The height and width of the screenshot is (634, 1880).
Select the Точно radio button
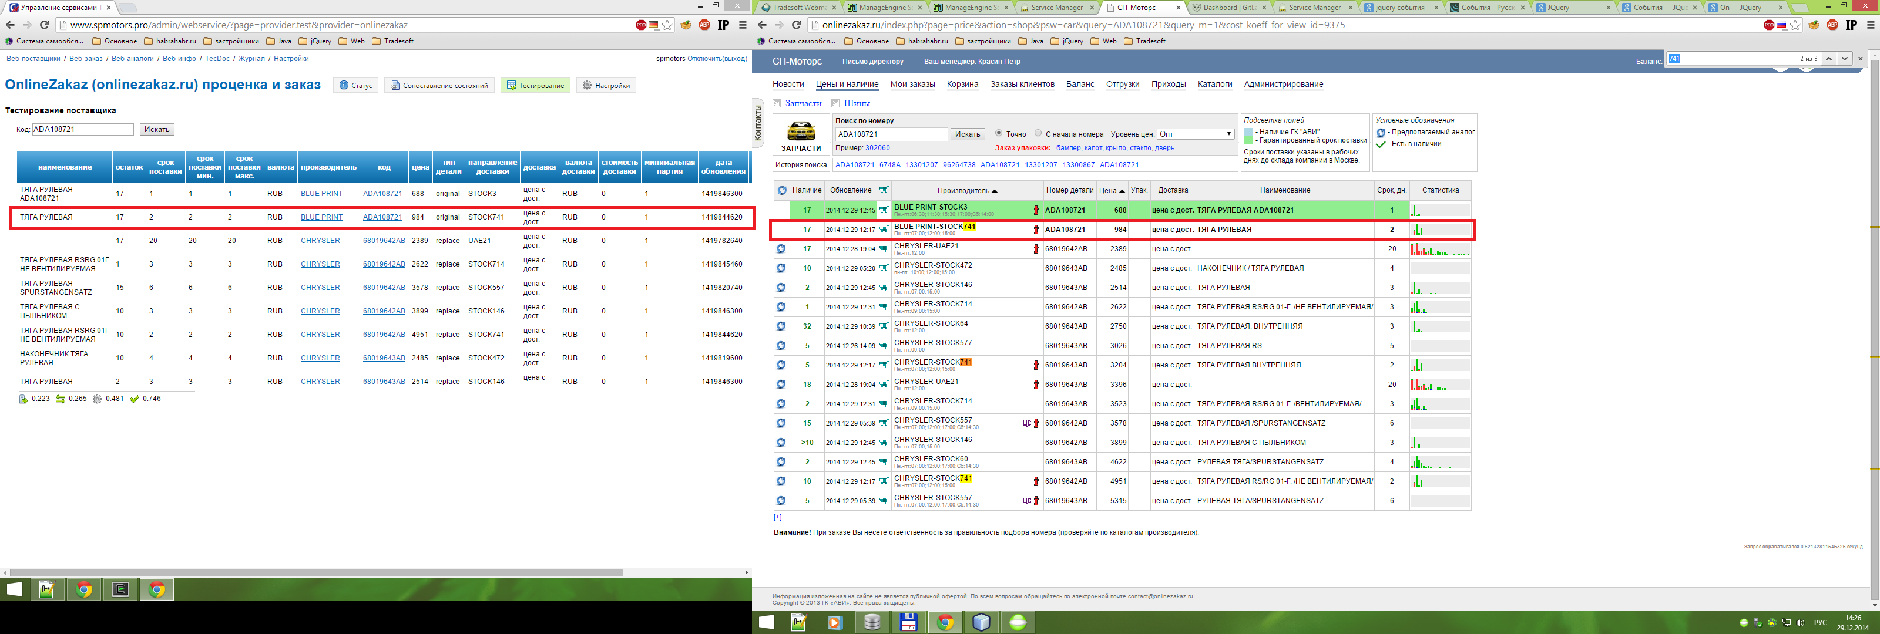(x=998, y=133)
